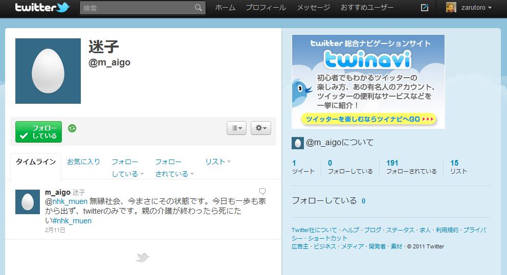Click the ショートカット footer link
The height and width of the screenshot is (275, 507).
[x=327, y=238]
